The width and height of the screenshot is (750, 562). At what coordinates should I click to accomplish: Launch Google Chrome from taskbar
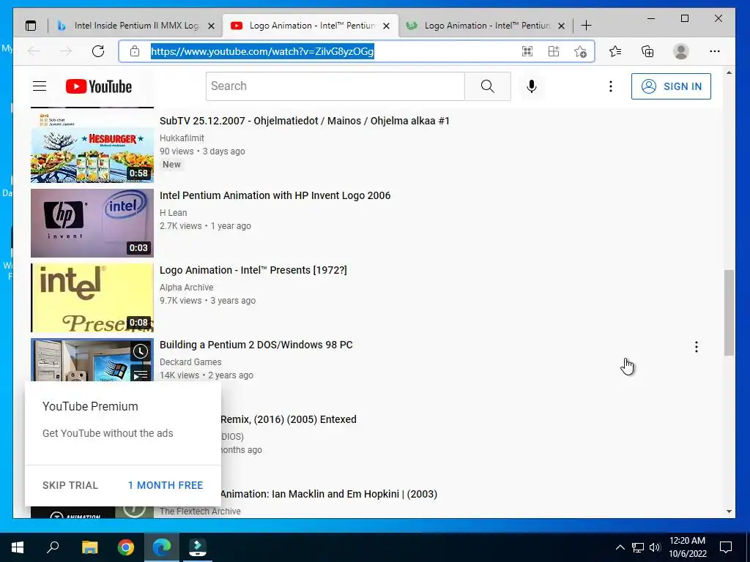click(126, 547)
